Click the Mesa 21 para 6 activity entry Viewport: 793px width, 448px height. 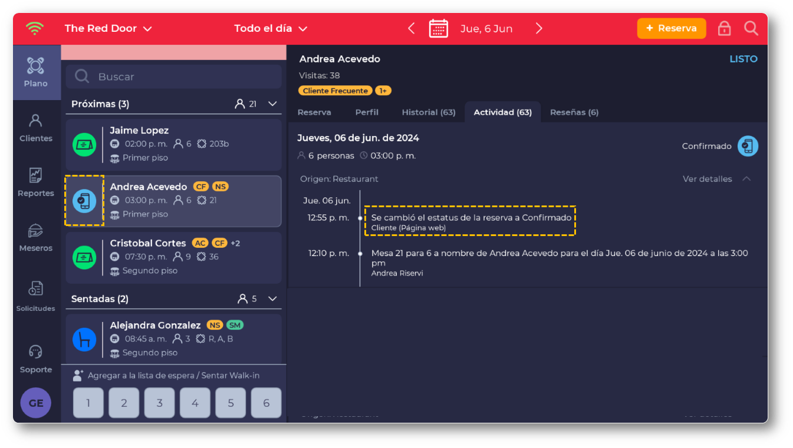[560, 263]
